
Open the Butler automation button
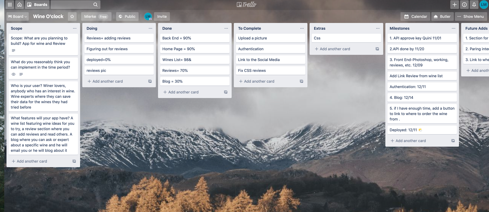pyautogui.click(x=442, y=16)
